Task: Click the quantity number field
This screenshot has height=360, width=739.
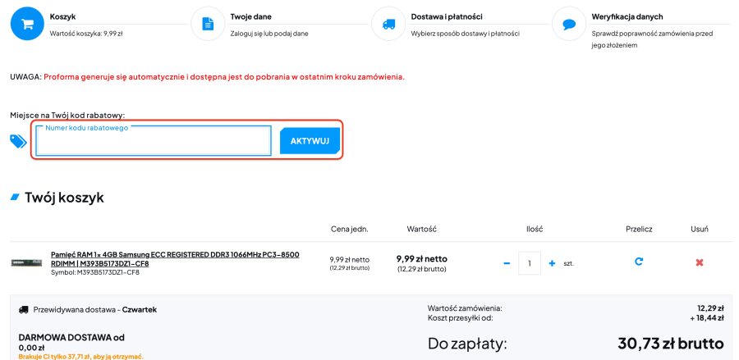Action: [530, 263]
